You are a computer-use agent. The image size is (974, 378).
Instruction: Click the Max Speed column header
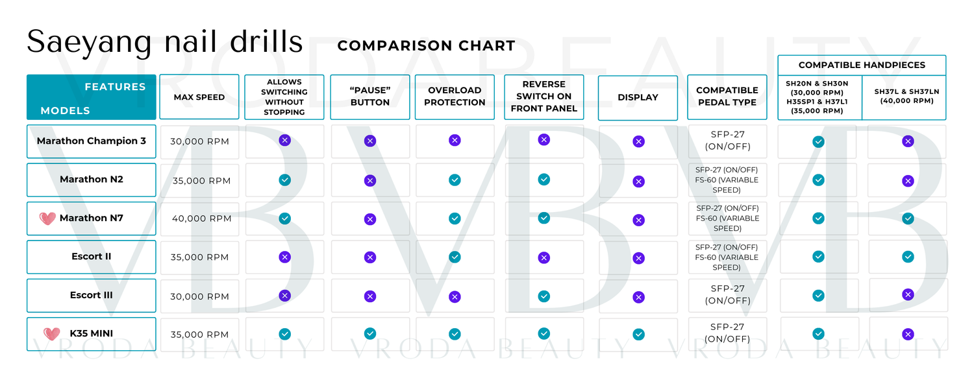[x=199, y=97]
